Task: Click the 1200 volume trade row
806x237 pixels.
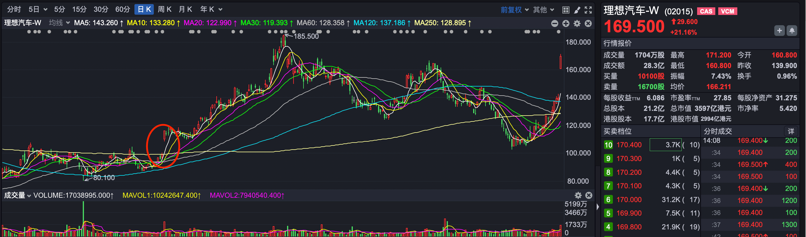Action: (750, 201)
